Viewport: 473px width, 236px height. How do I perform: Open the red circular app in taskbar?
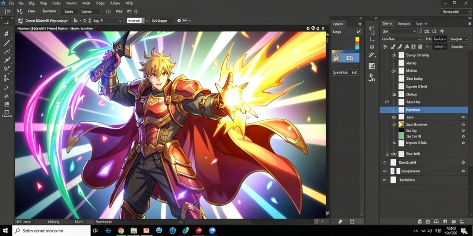point(199,231)
